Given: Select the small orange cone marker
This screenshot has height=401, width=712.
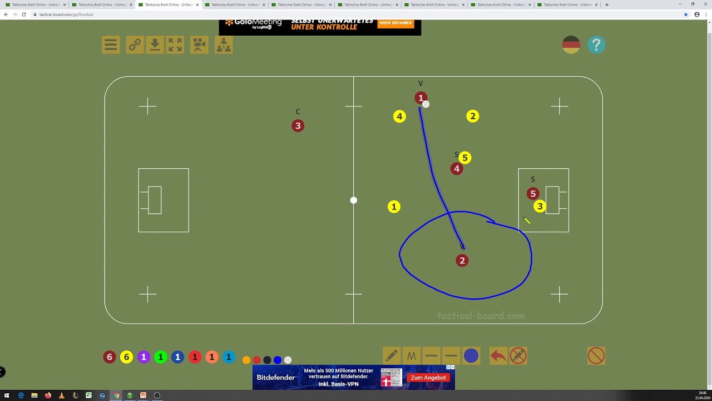Looking at the screenshot, I should (x=246, y=360).
